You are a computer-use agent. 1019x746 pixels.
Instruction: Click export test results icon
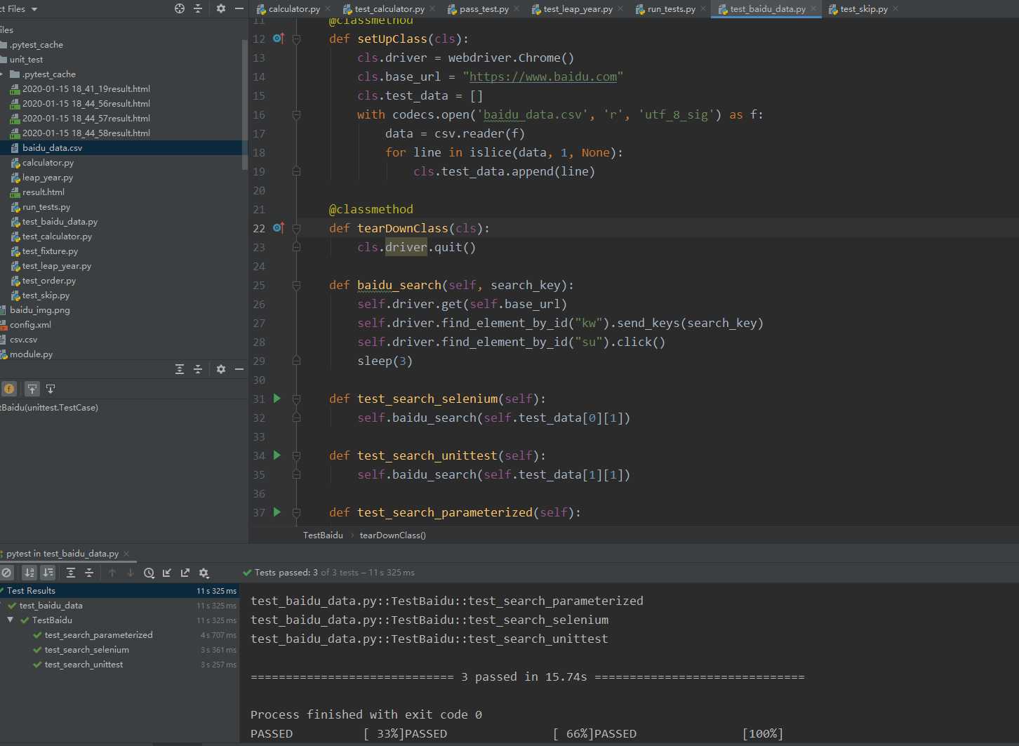(185, 573)
